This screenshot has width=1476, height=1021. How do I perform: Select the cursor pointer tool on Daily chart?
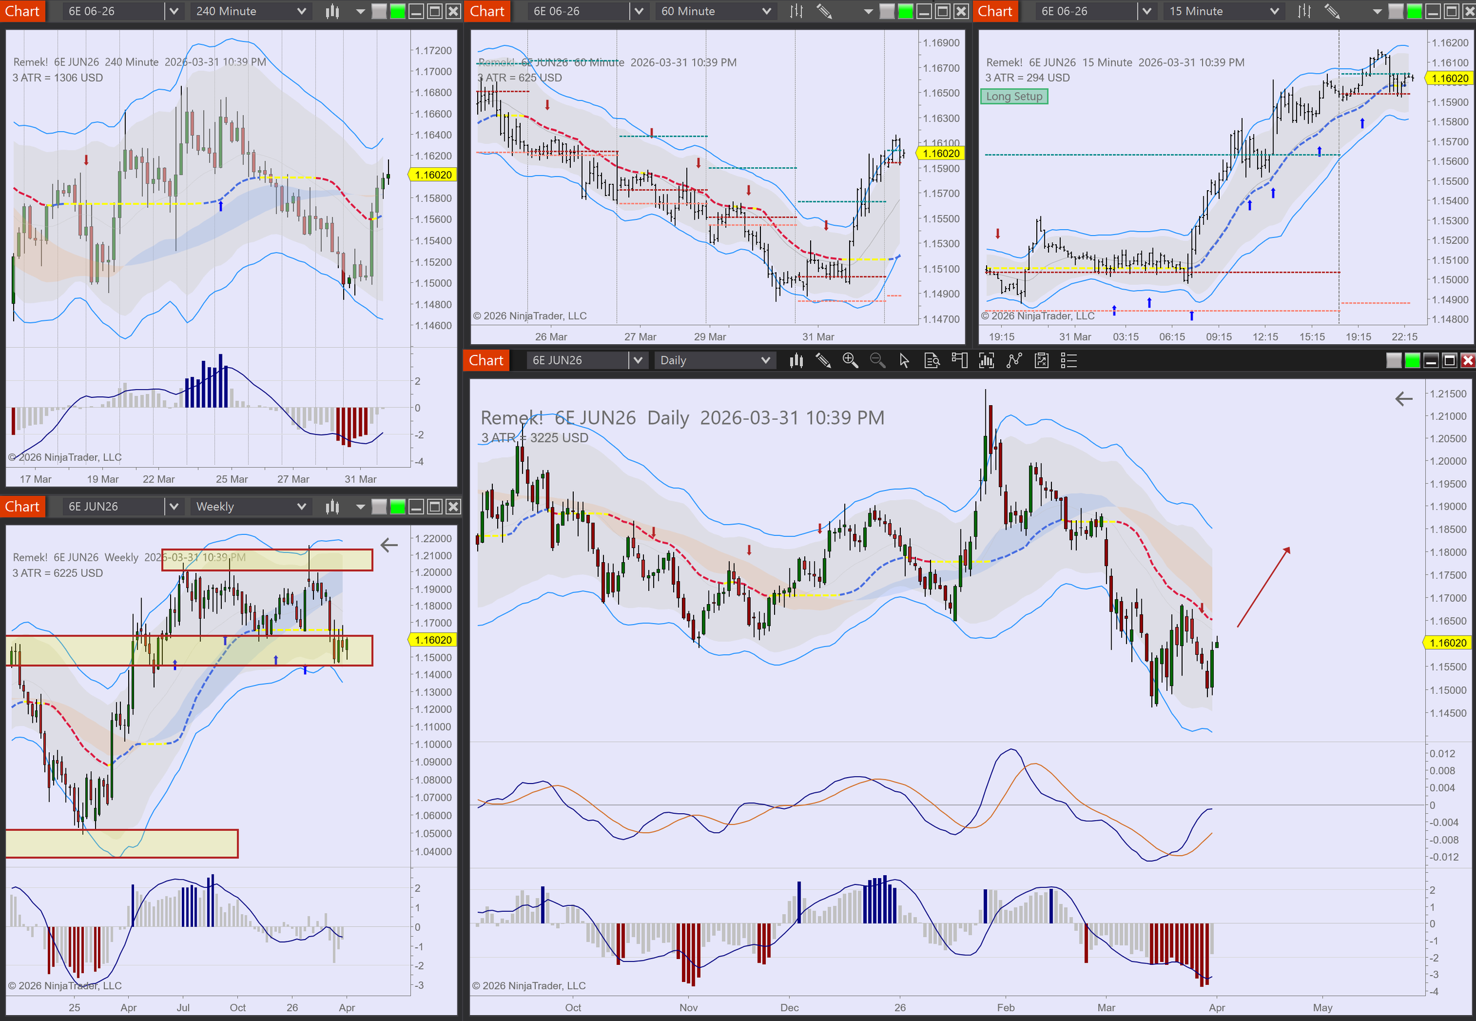click(x=904, y=361)
